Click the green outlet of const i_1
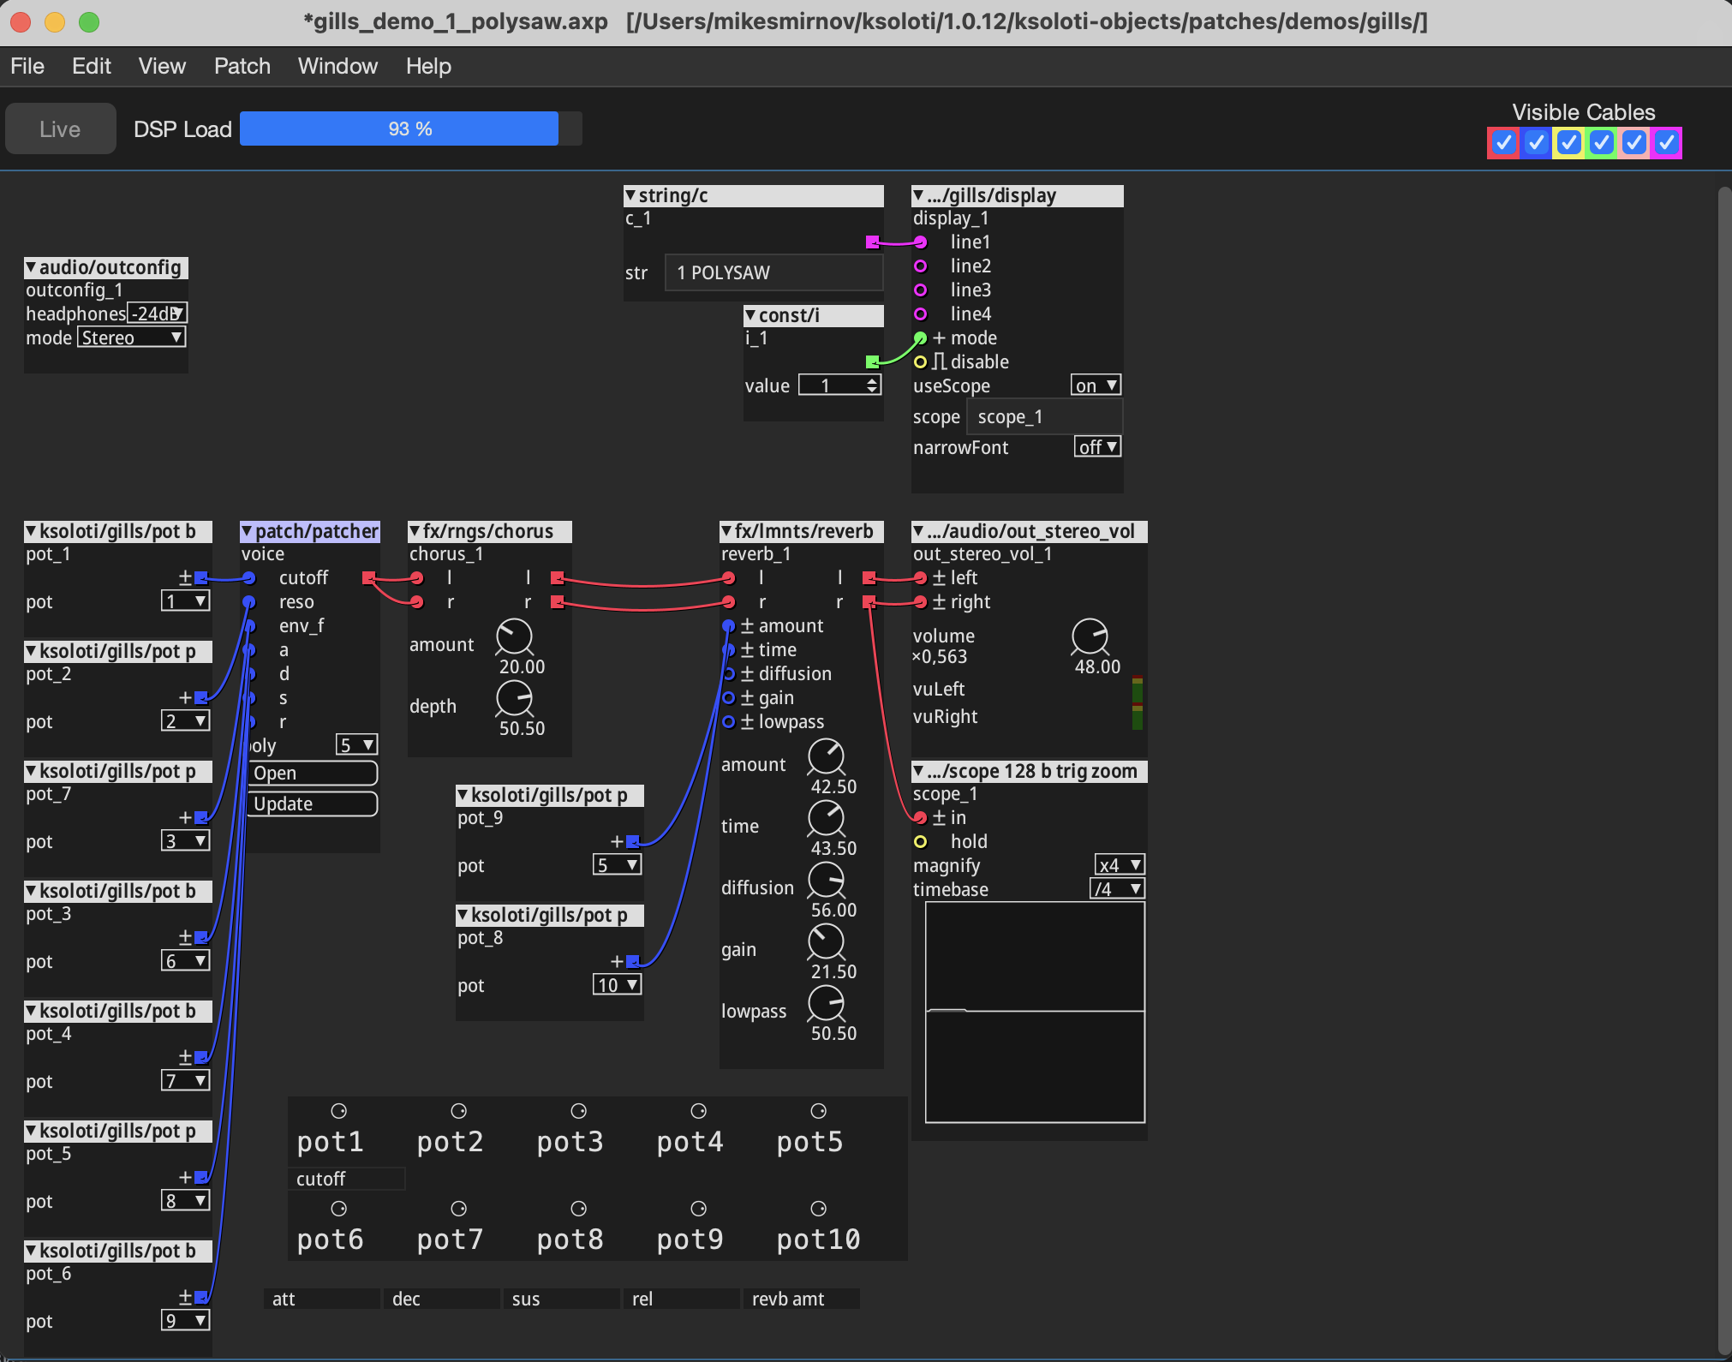This screenshot has width=1732, height=1362. 872,361
